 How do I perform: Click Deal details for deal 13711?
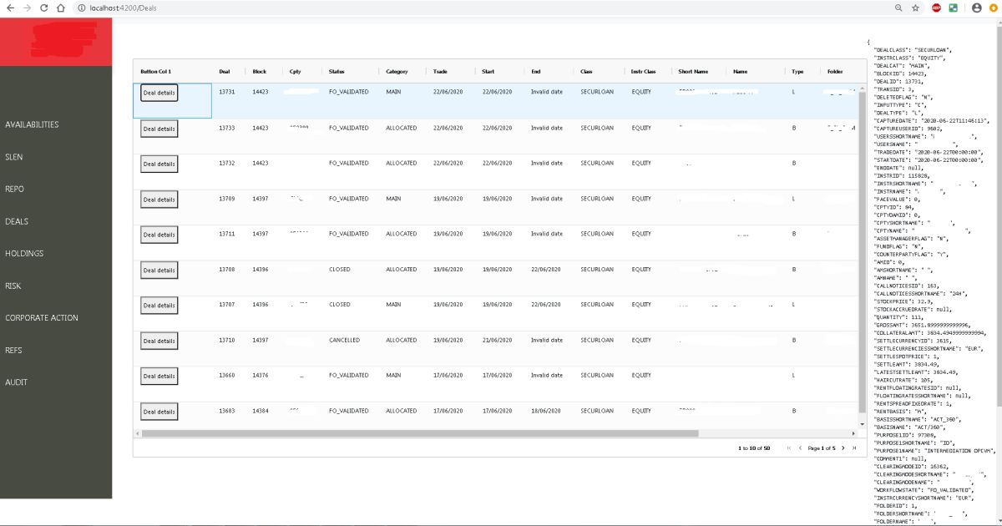[159, 235]
